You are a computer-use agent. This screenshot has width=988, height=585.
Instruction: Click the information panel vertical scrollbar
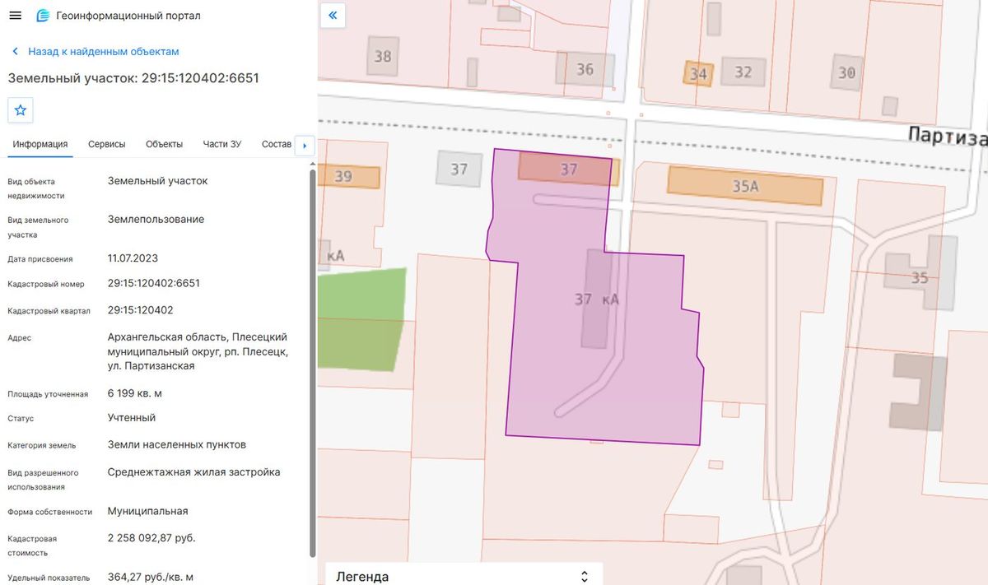(312, 362)
